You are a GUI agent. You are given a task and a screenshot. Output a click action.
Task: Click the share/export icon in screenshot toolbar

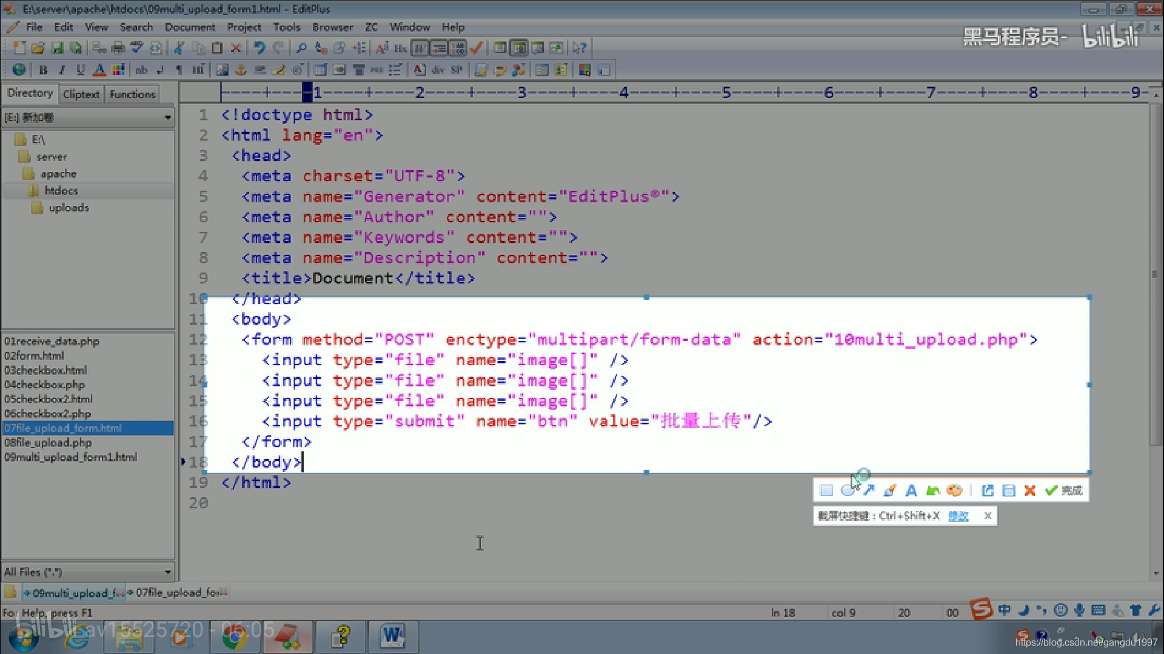pos(988,490)
